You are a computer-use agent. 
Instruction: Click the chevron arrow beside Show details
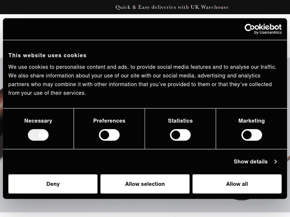[275, 161]
